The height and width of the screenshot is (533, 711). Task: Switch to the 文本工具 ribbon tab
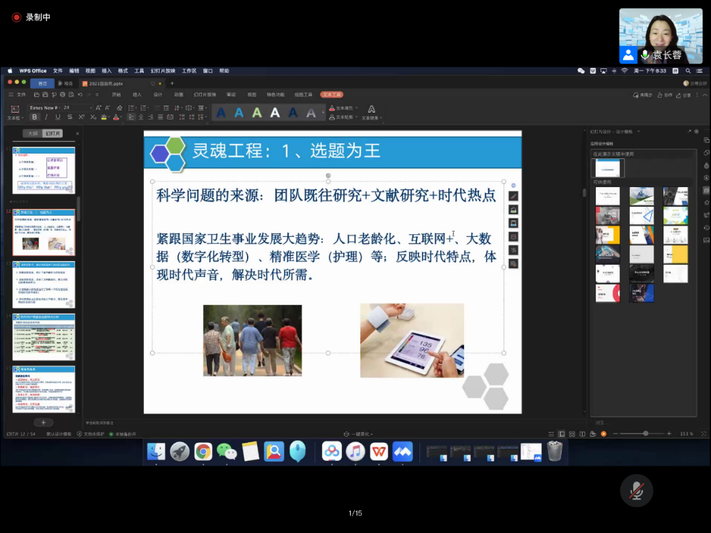[x=332, y=95]
